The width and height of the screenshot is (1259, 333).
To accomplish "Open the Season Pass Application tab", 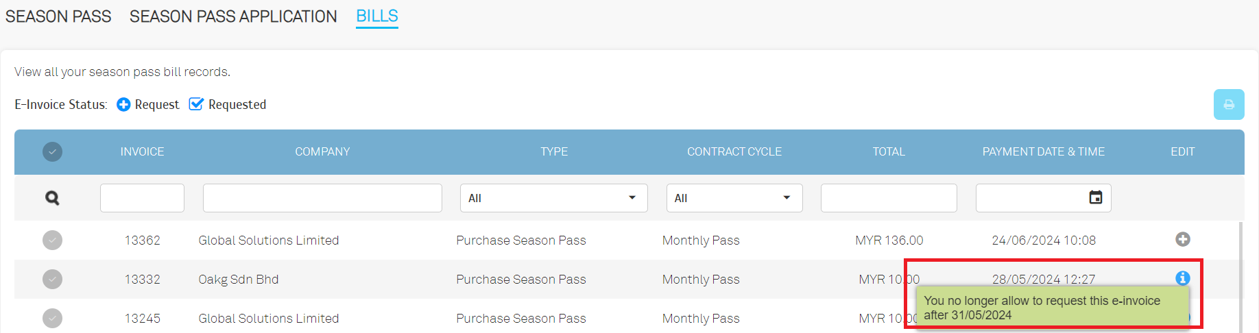I will tap(233, 16).
